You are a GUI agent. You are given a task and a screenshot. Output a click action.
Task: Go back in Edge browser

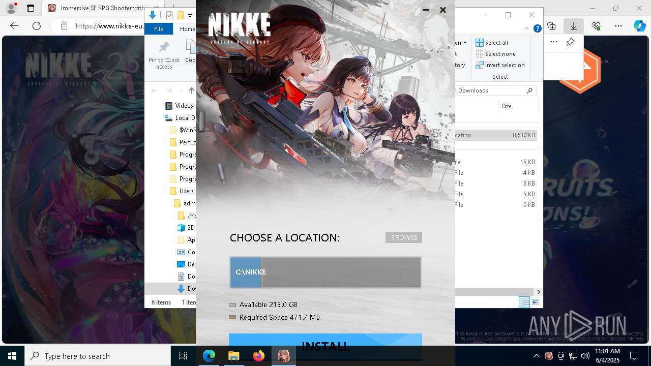14,26
